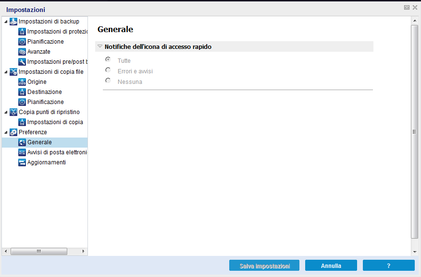Click the question mark help button
Viewport: 421px width, 277px height.
tap(388, 265)
